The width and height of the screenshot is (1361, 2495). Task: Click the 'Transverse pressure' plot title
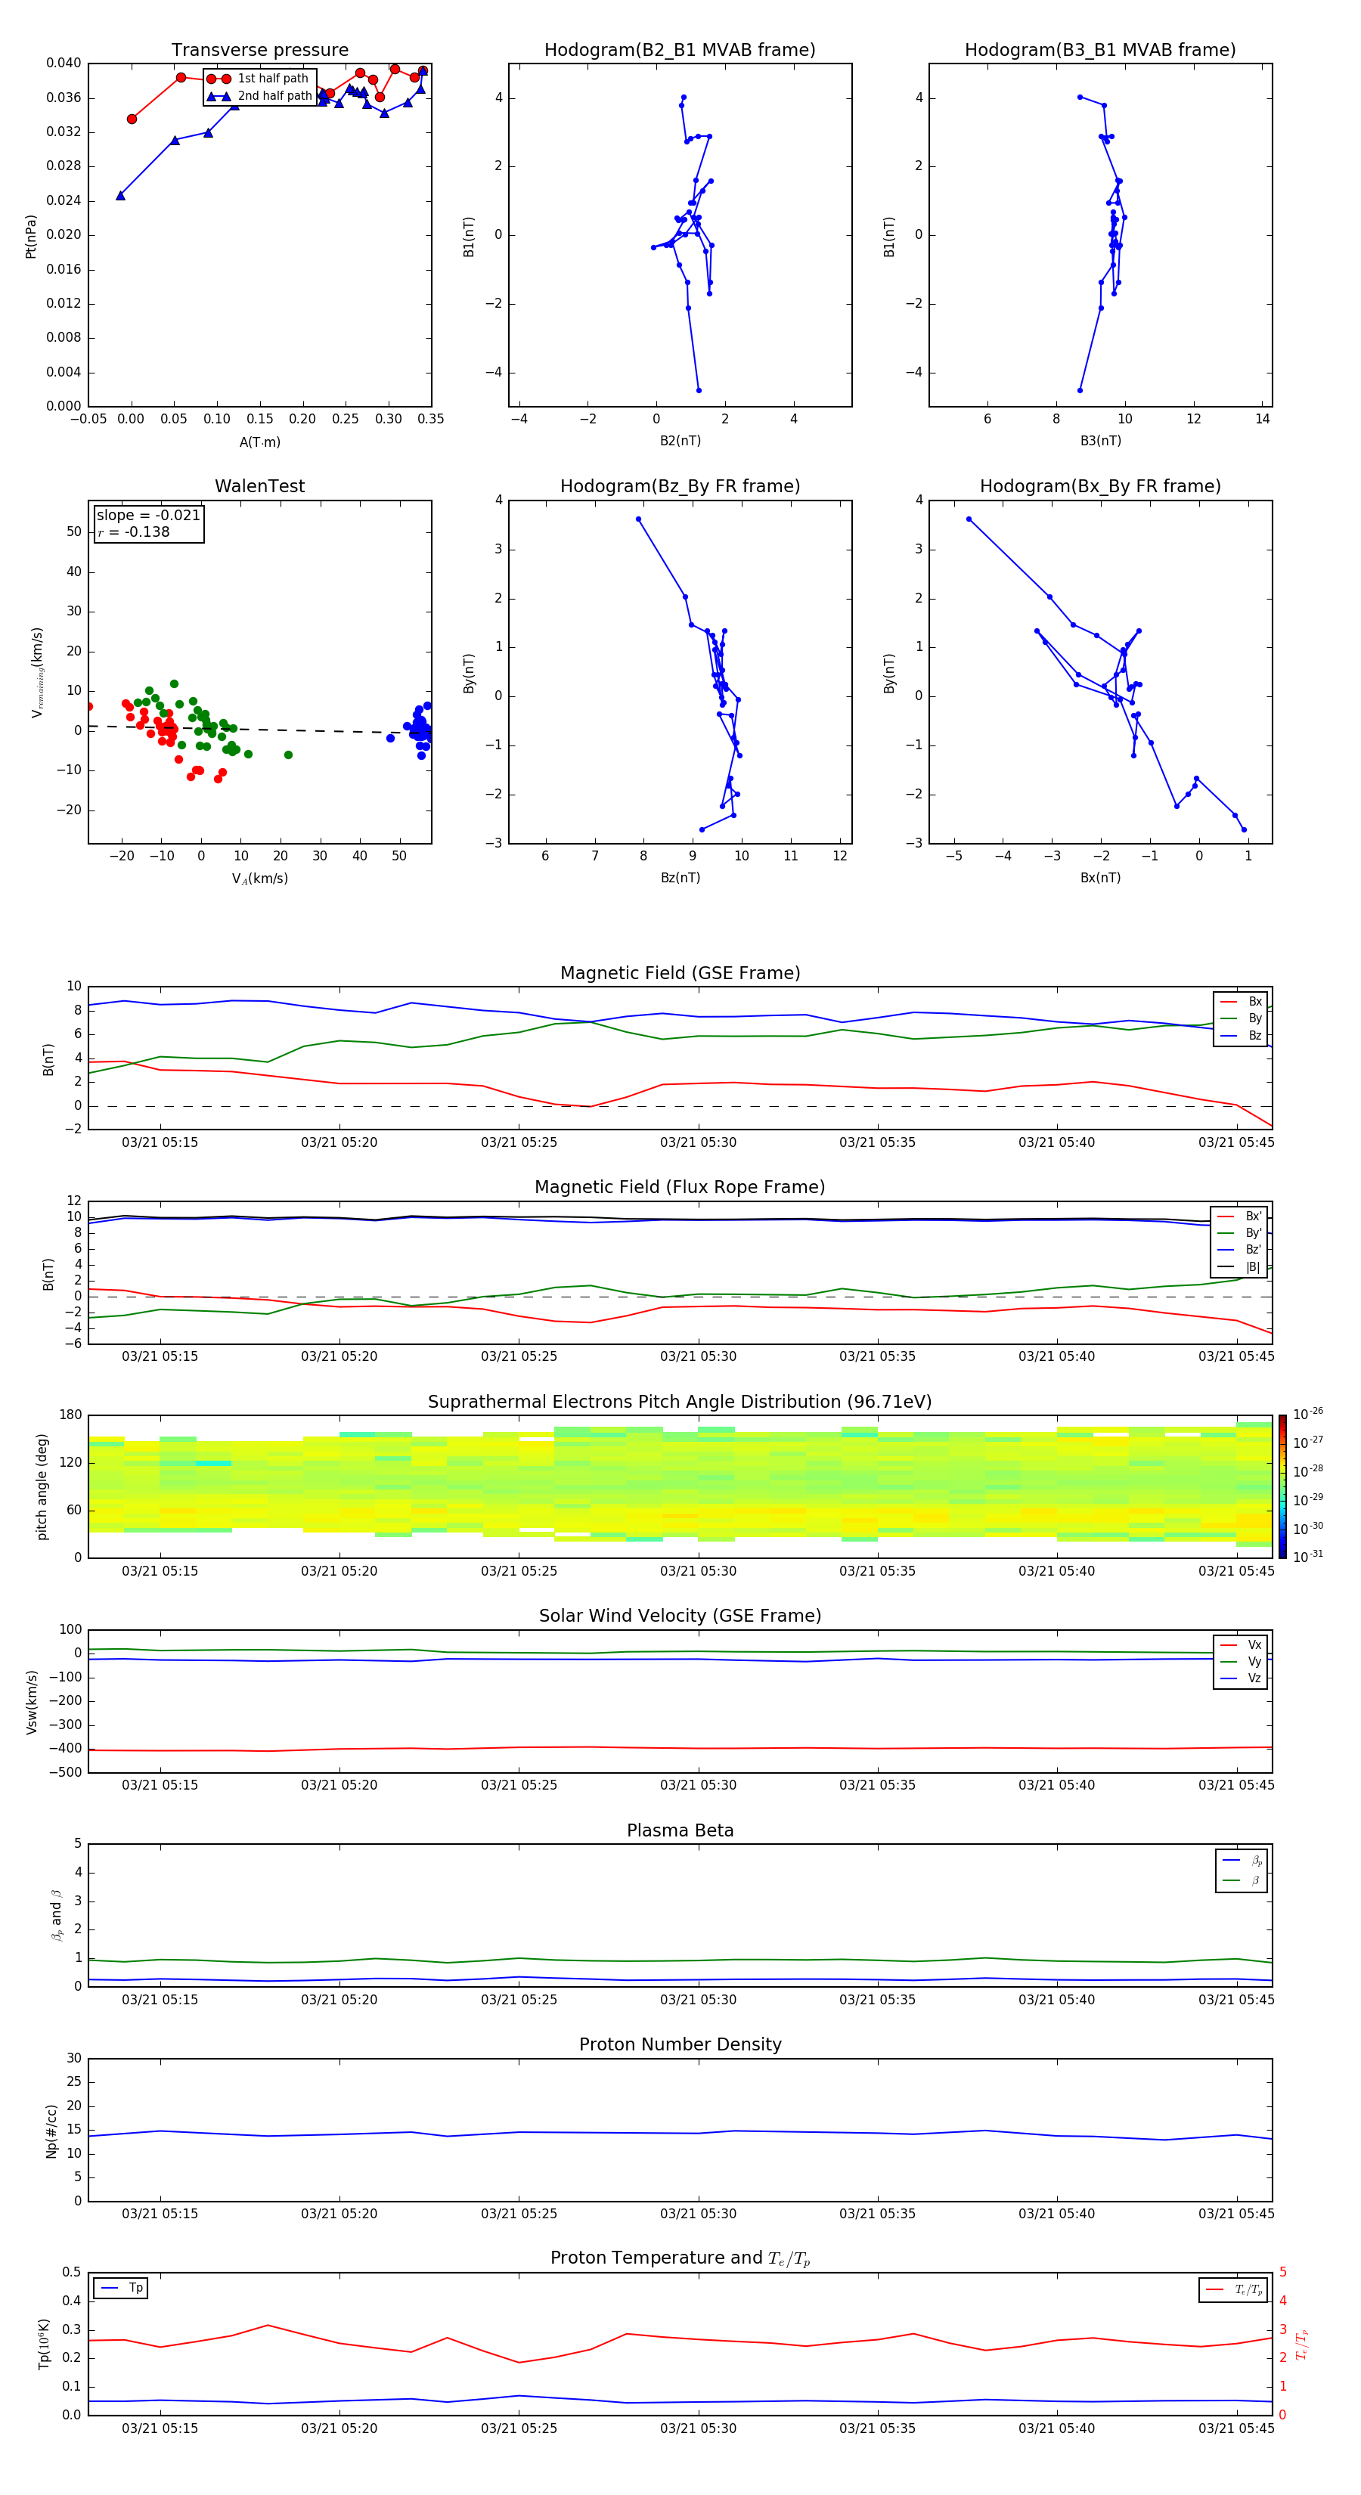(259, 51)
